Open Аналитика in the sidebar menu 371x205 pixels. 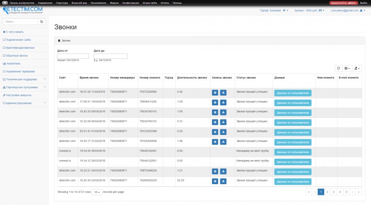click(13, 63)
